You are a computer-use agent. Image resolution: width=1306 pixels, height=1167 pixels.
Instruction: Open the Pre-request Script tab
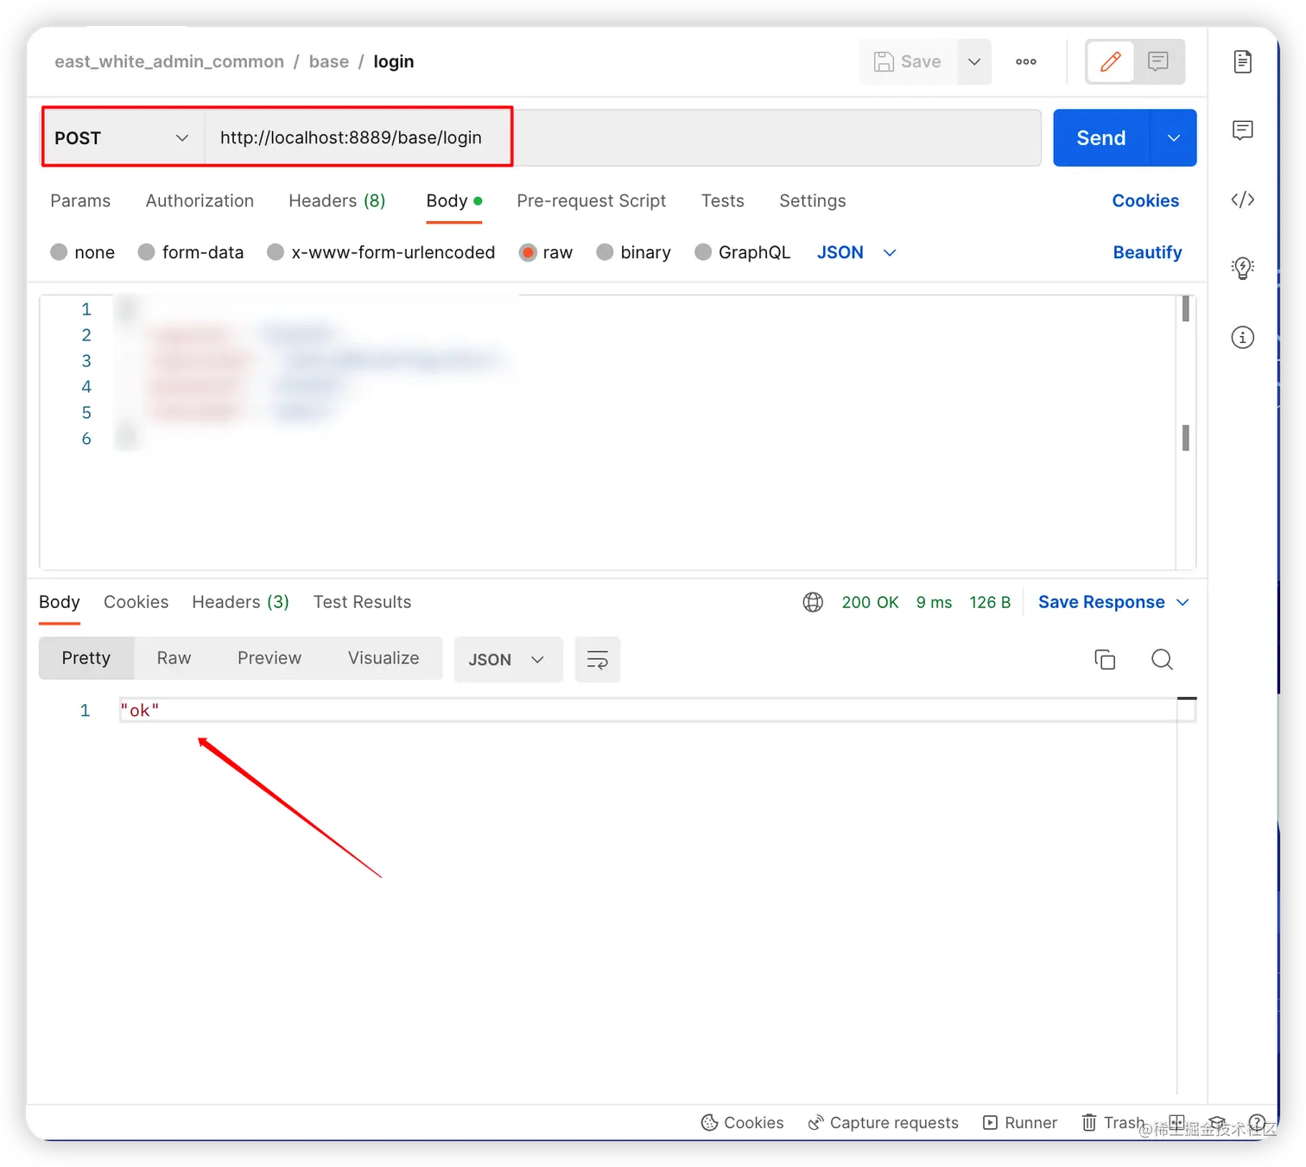pyautogui.click(x=592, y=200)
